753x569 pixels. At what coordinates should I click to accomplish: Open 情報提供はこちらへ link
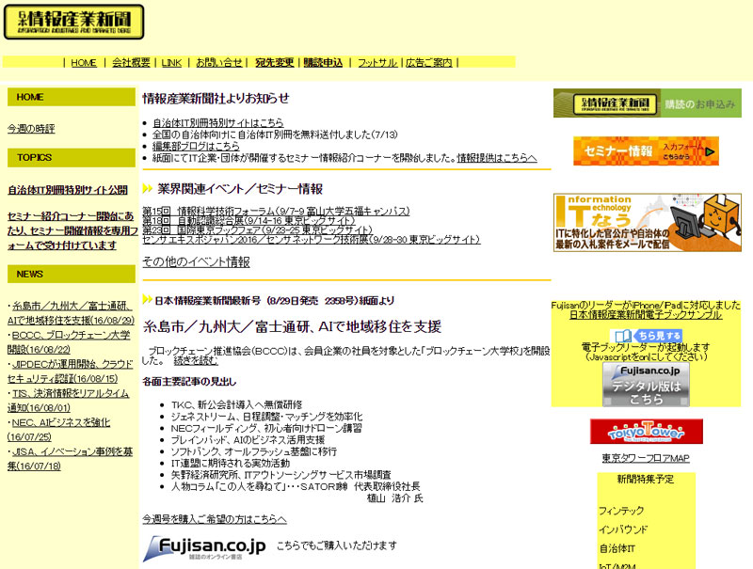point(497,158)
